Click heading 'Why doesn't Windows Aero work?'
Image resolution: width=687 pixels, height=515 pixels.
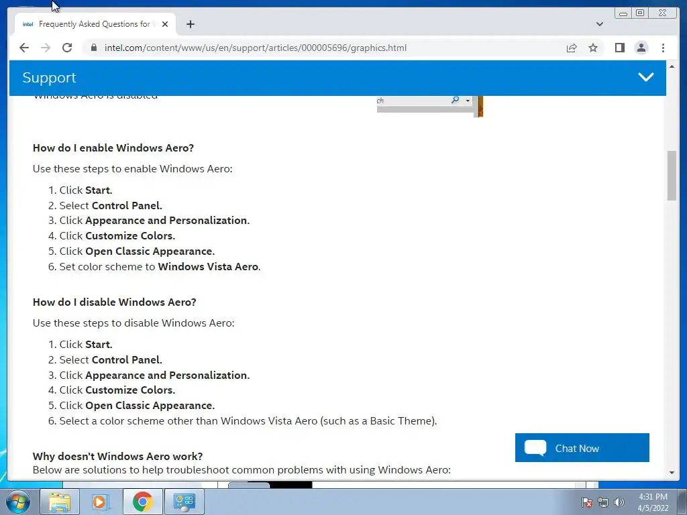click(x=117, y=456)
